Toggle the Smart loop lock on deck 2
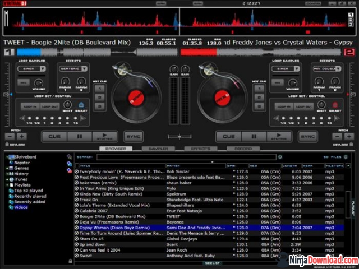Screen dimensions: 359x269 335,105
